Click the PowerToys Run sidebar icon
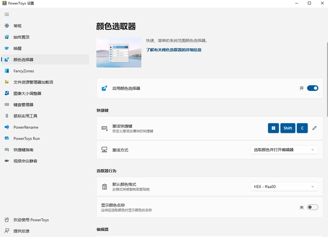 pos(7,138)
